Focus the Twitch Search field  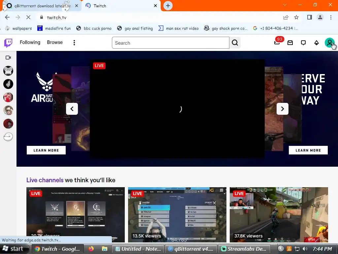pos(171,43)
